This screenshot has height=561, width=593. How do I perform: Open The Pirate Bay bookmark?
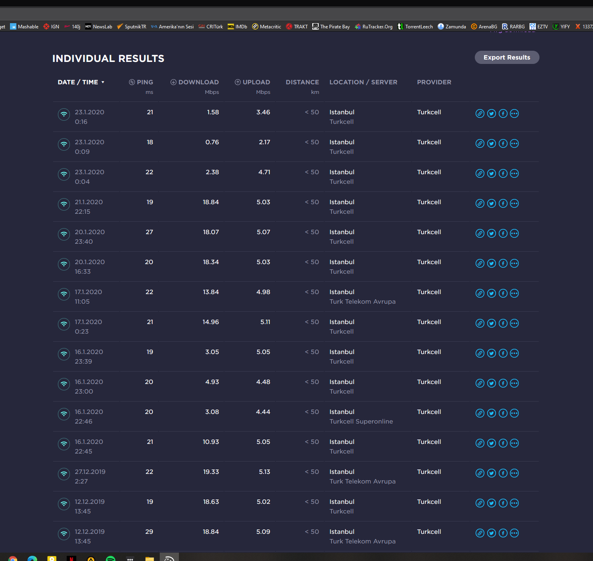pyautogui.click(x=331, y=26)
